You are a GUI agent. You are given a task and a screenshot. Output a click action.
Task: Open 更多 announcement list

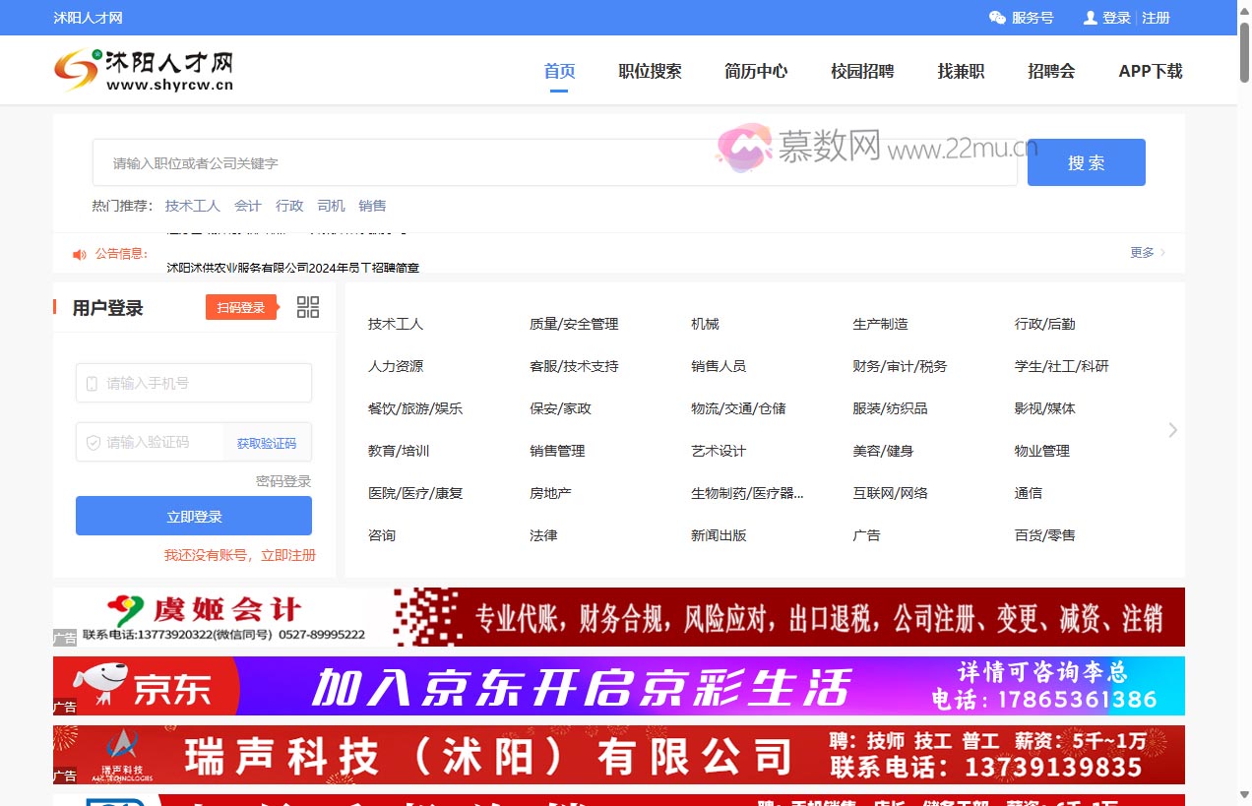tap(1141, 252)
